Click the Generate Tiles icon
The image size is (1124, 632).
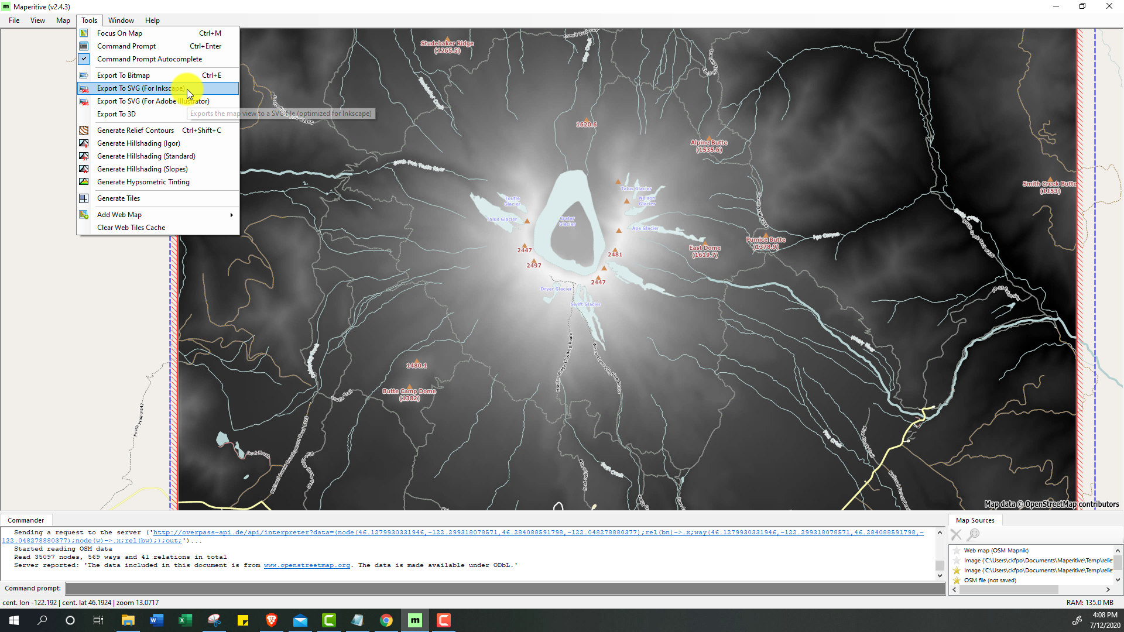pos(84,198)
